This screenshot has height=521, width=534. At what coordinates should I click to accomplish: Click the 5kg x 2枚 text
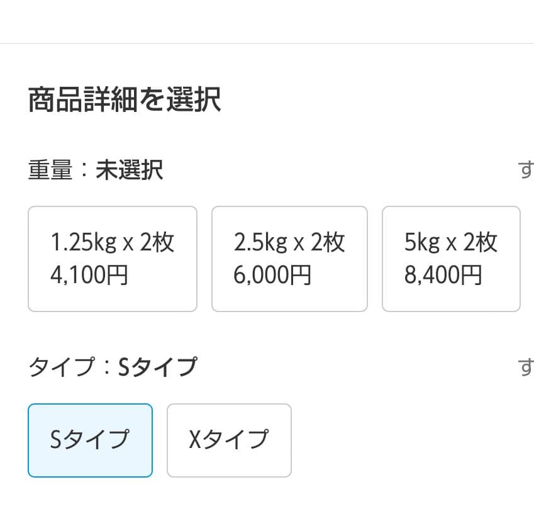pos(450,241)
